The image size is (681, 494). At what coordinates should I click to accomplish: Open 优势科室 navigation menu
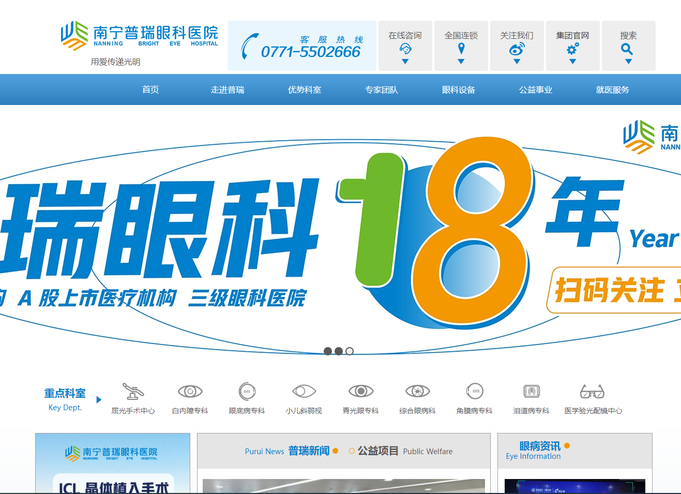pyautogui.click(x=305, y=89)
